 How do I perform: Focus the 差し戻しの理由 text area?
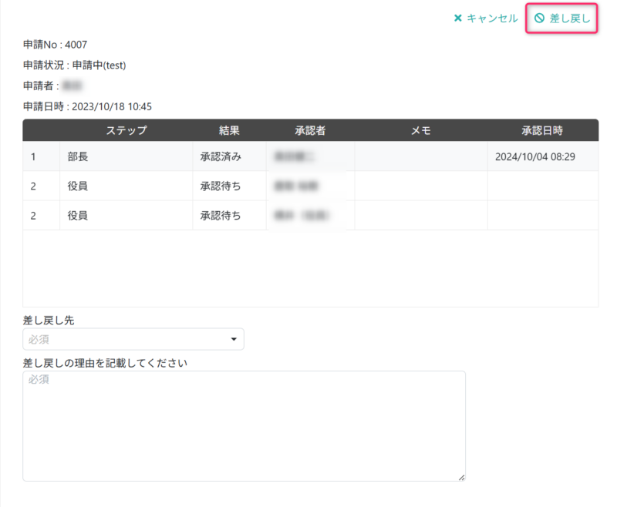click(244, 426)
